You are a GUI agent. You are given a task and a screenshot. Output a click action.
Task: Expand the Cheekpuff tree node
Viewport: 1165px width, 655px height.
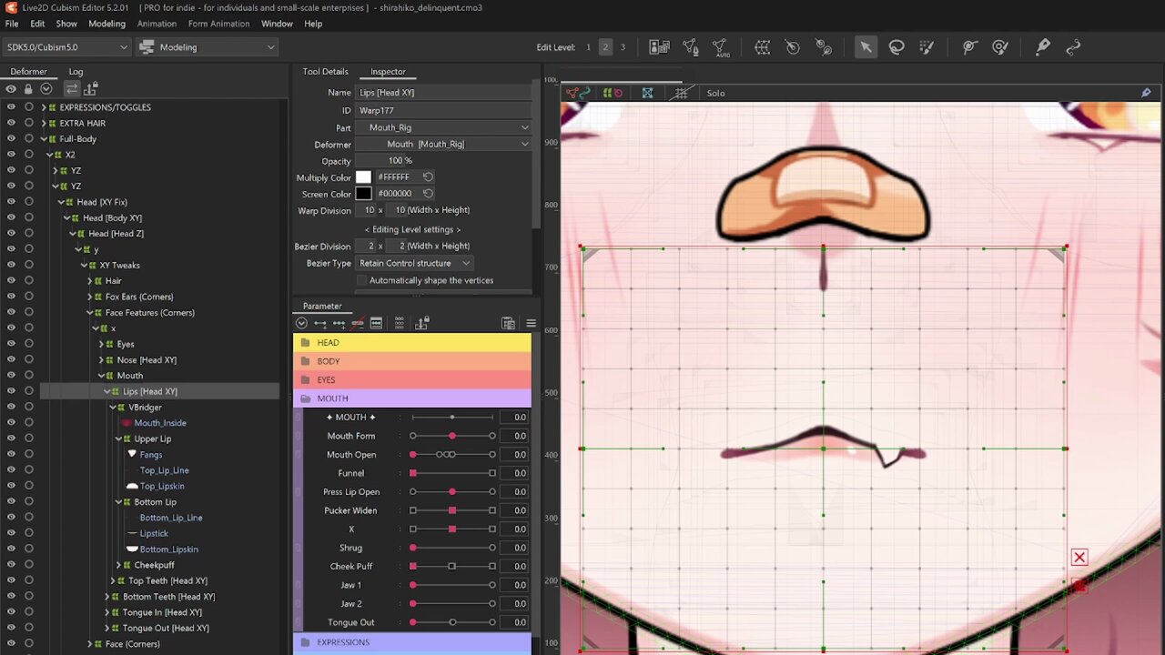click(x=118, y=565)
